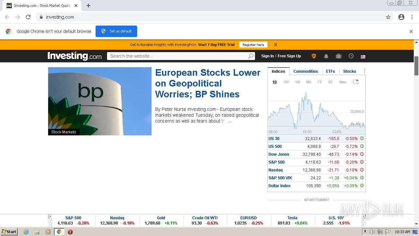Reload the investing.com page
The image size is (419, 236).
point(28,17)
